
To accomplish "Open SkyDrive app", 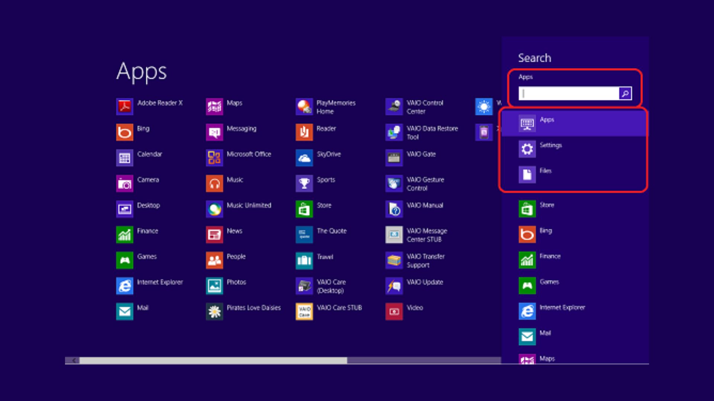I will [304, 158].
